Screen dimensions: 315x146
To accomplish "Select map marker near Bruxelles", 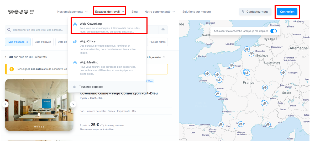I will pyautogui.click(x=251, y=54).
